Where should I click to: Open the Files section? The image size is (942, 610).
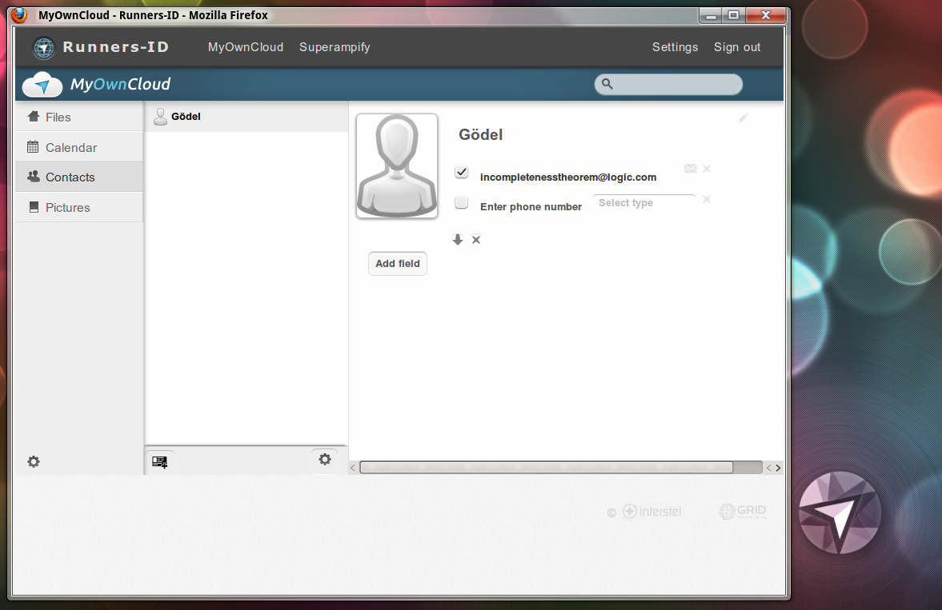pos(78,117)
